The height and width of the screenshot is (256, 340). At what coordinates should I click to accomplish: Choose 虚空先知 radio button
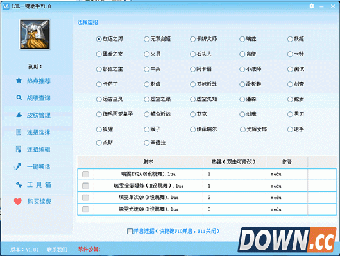tap(192, 99)
